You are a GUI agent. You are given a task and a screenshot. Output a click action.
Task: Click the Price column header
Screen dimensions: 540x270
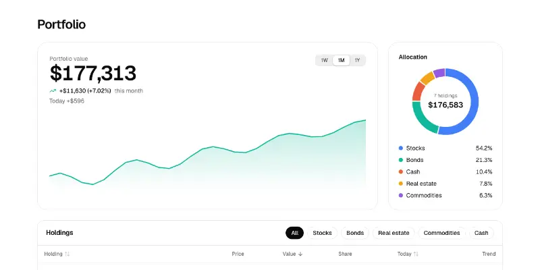pyautogui.click(x=238, y=254)
